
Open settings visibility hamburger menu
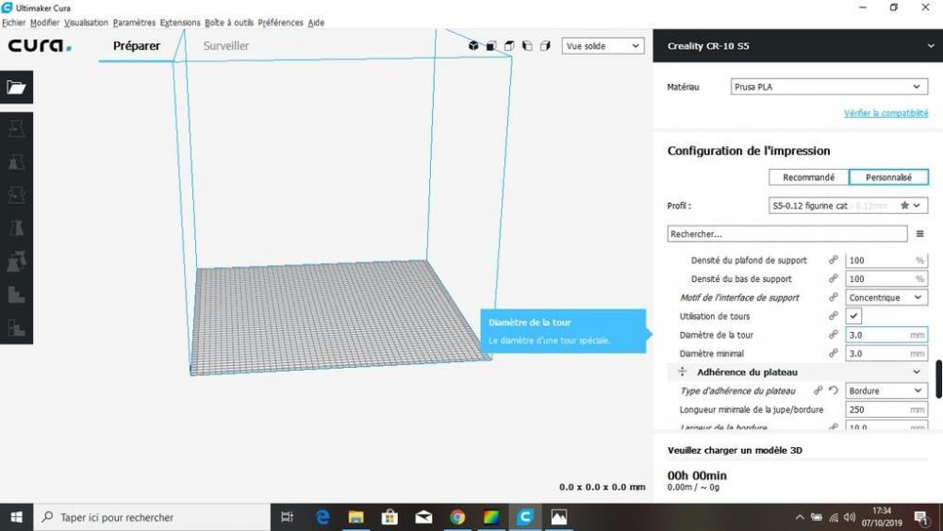tap(919, 234)
